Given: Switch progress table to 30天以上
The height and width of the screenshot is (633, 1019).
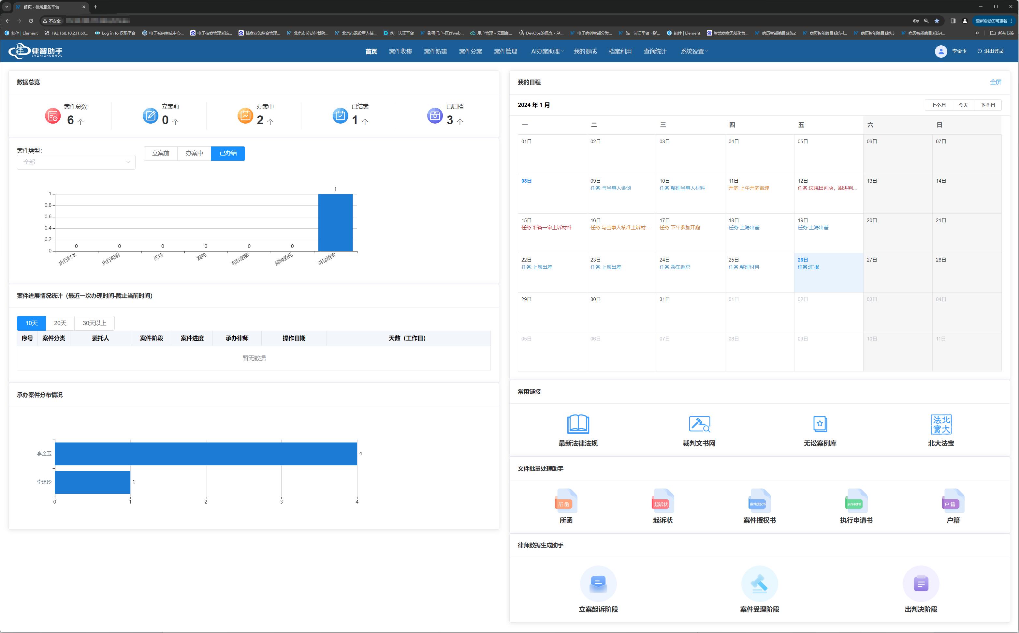Looking at the screenshot, I should pos(94,323).
